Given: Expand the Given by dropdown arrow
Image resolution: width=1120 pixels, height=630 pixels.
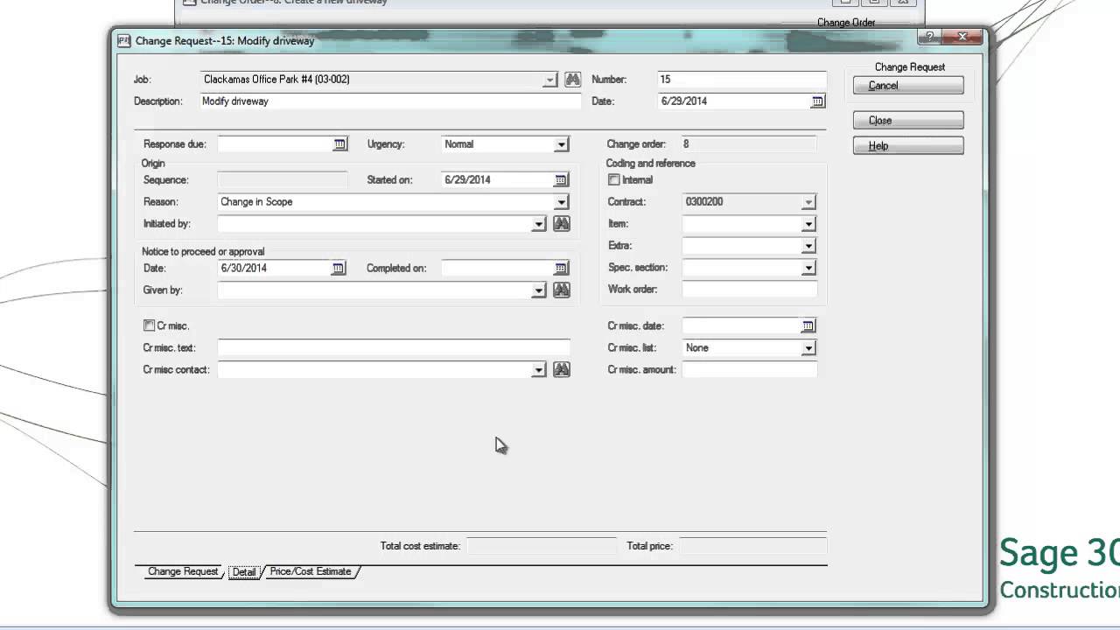Looking at the screenshot, I should [x=539, y=290].
